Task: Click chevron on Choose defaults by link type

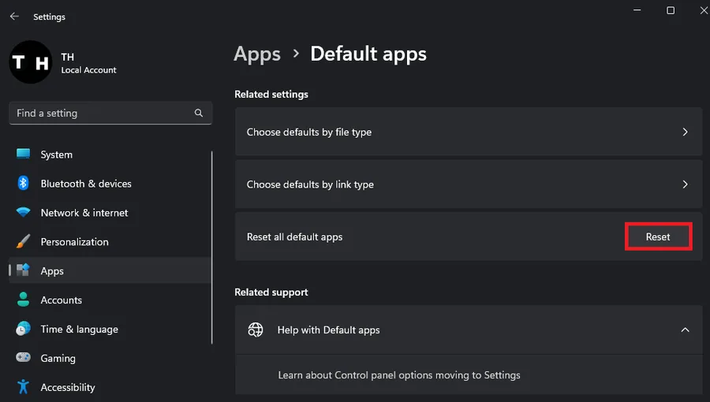Action: (685, 184)
